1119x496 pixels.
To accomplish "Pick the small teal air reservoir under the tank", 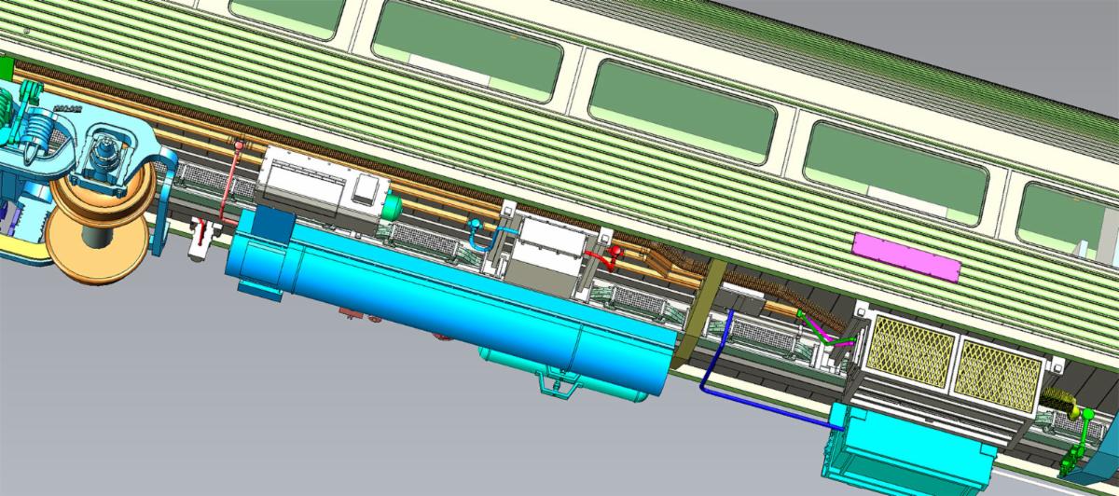I will click(562, 372).
